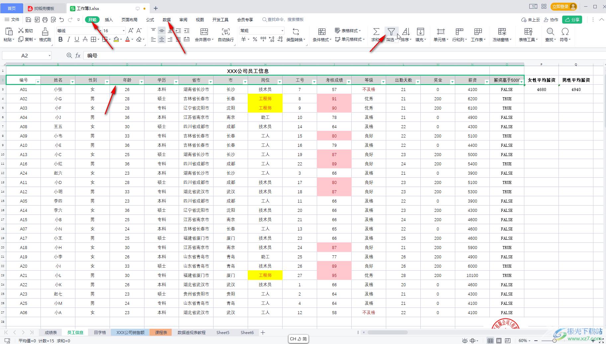
Task: Open Print Preview from quick access toolbar
Action: point(53,20)
